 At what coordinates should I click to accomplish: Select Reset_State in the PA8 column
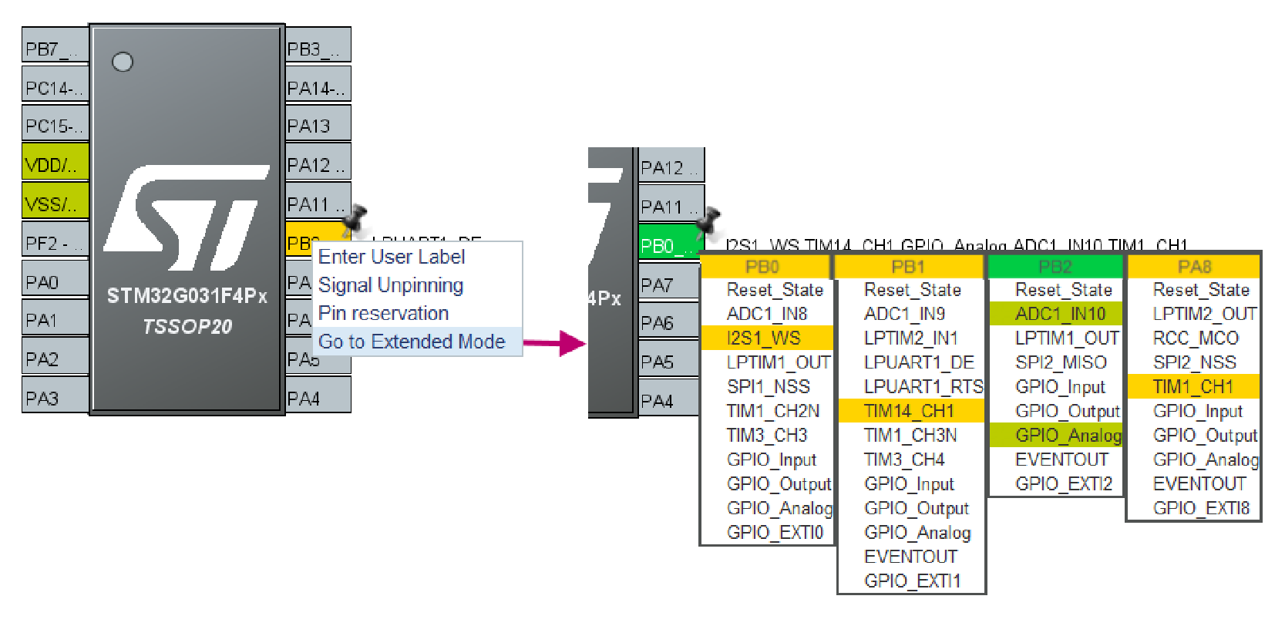click(x=1201, y=290)
